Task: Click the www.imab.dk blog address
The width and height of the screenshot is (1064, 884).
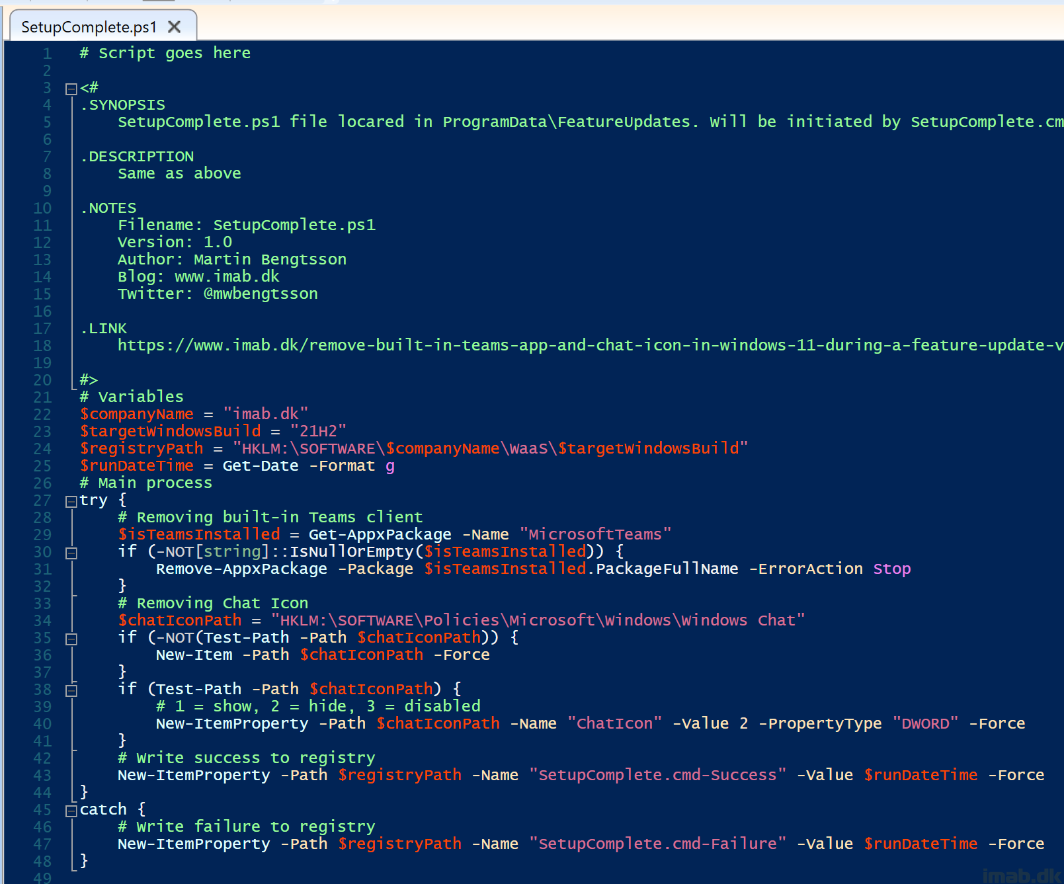Action: 226,276
